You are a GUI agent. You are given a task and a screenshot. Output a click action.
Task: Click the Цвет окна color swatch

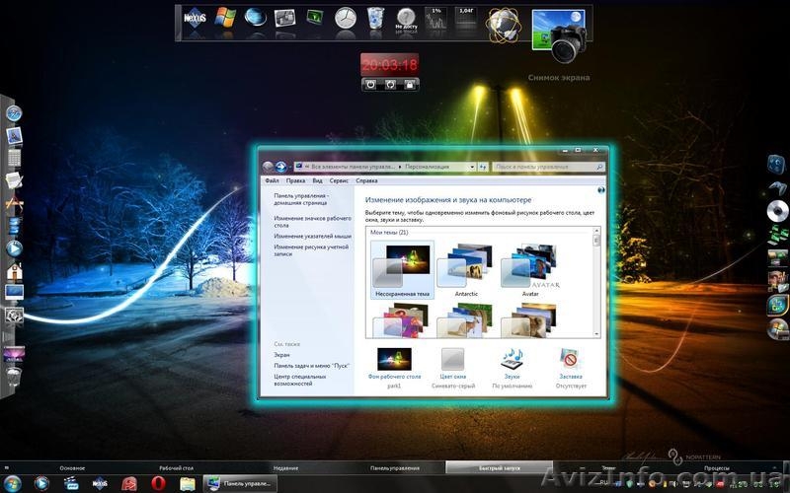point(453,357)
